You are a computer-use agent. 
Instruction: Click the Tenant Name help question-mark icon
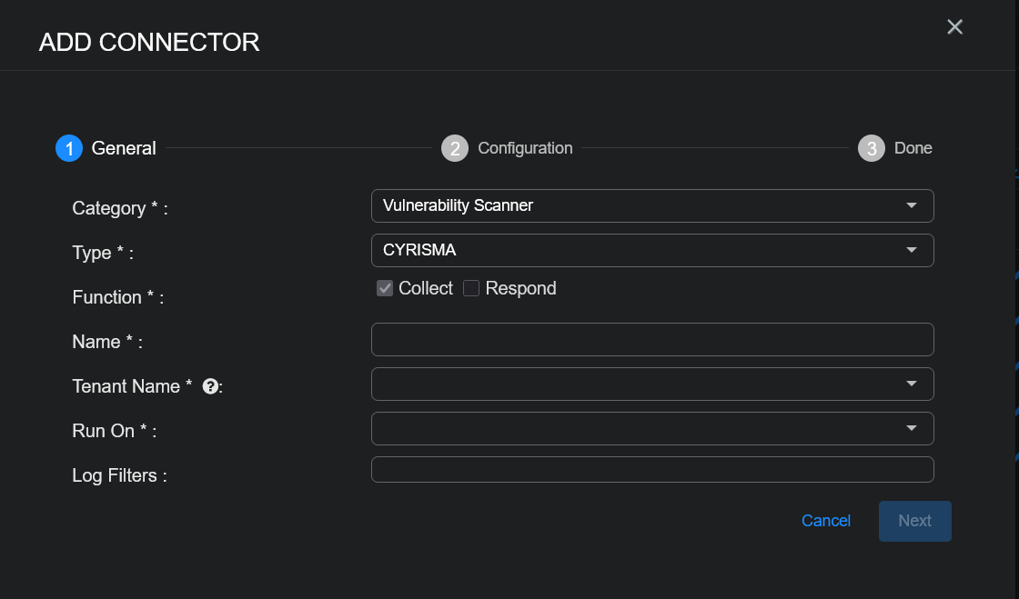coord(210,386)
